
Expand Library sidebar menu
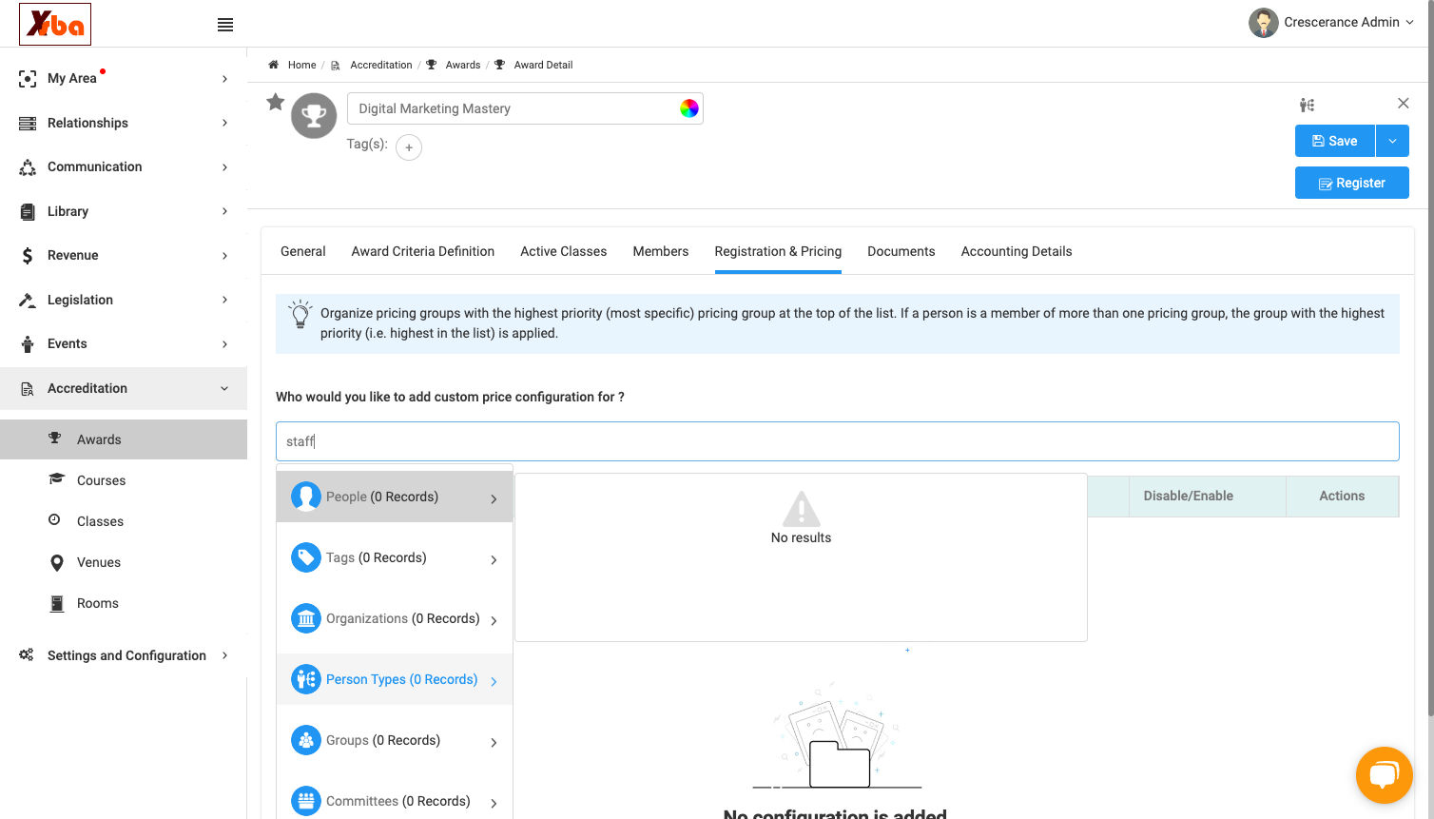coord(124,211)
